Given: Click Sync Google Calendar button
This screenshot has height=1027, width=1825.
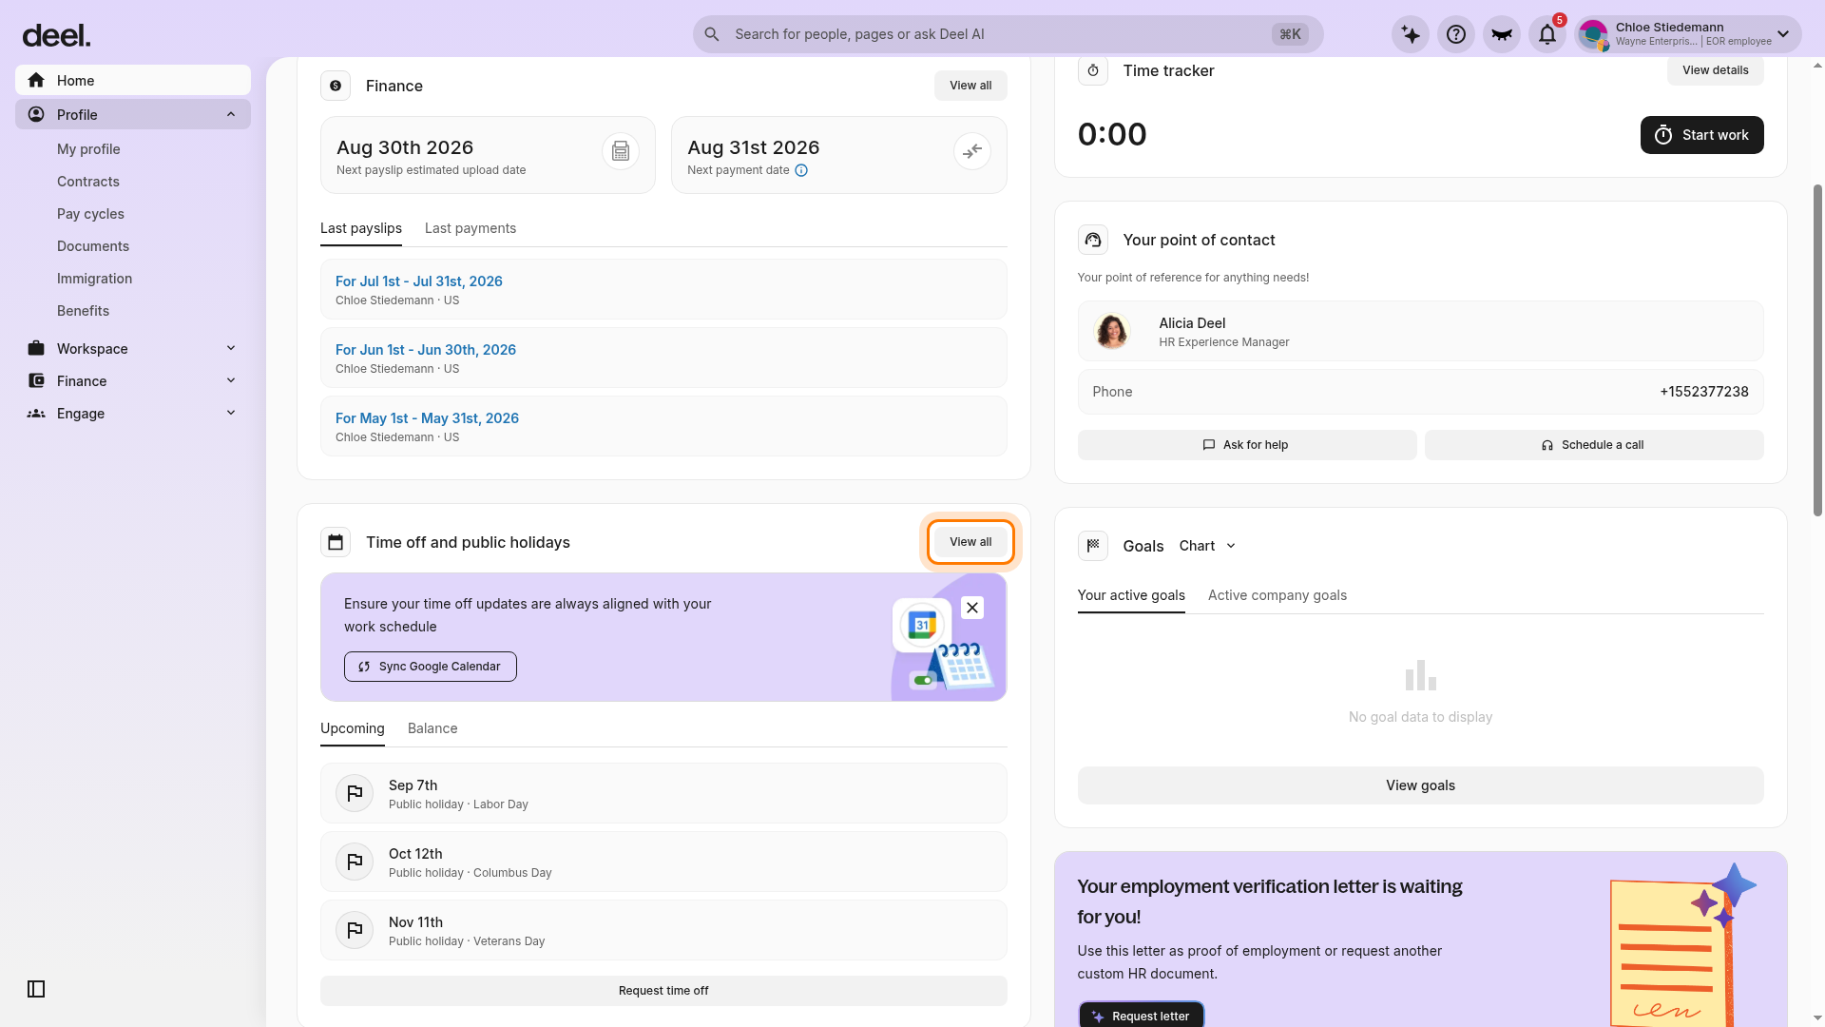Looking at the screenshot, I should click(x=431, y=667).
